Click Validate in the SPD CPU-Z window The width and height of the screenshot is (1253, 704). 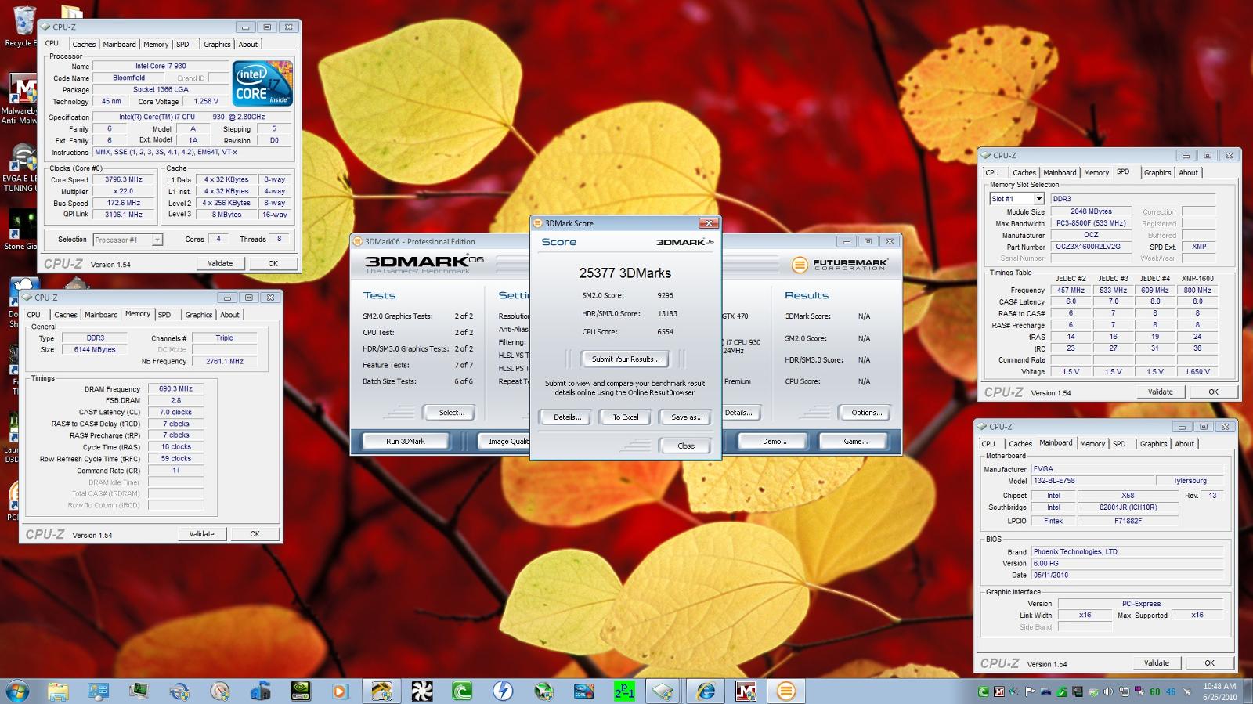point(1161,392)
